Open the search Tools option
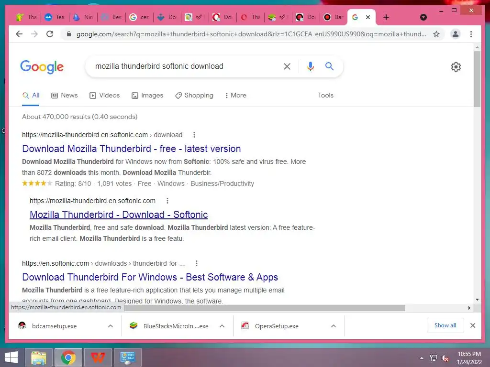 325,96
